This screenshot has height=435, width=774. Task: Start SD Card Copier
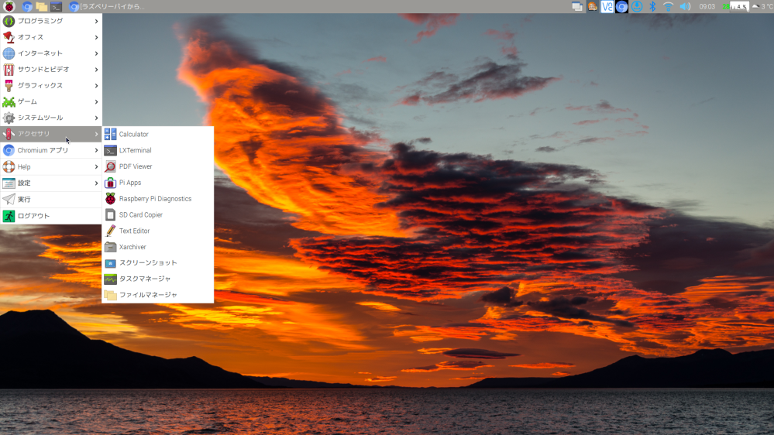pos(140,215)
